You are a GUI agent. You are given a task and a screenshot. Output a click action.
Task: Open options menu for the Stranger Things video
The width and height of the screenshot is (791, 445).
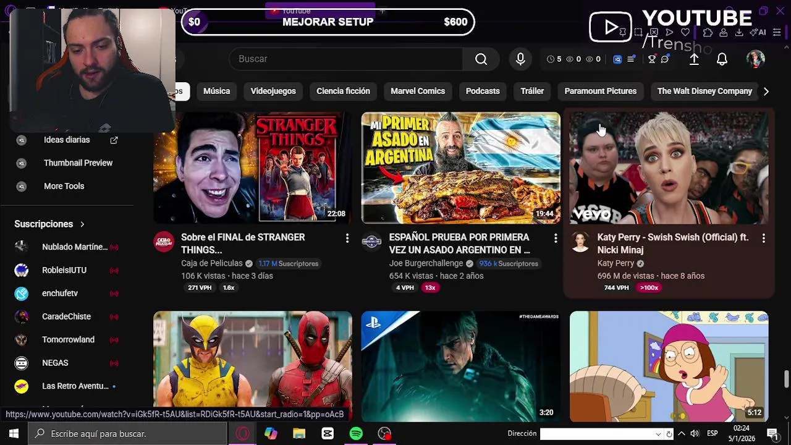pyautogui.click(x=347, y=238)
